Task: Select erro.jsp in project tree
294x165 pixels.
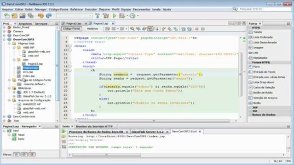Action: click(28, 72)
